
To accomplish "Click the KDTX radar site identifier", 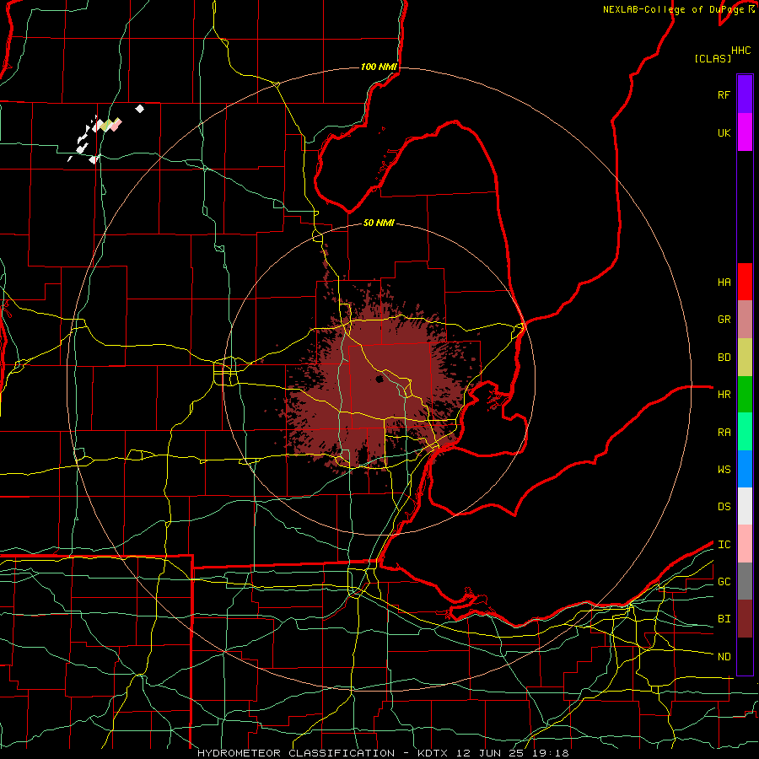I will pyautogui.click(x=433, y=753).
